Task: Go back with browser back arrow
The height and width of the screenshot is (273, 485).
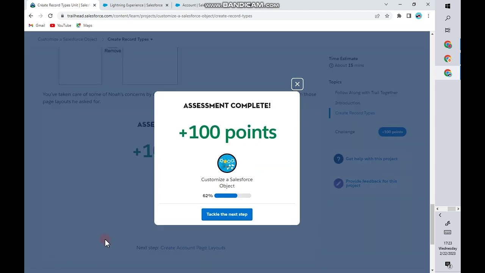Action: pyautogui.click(x=31, y=16)
